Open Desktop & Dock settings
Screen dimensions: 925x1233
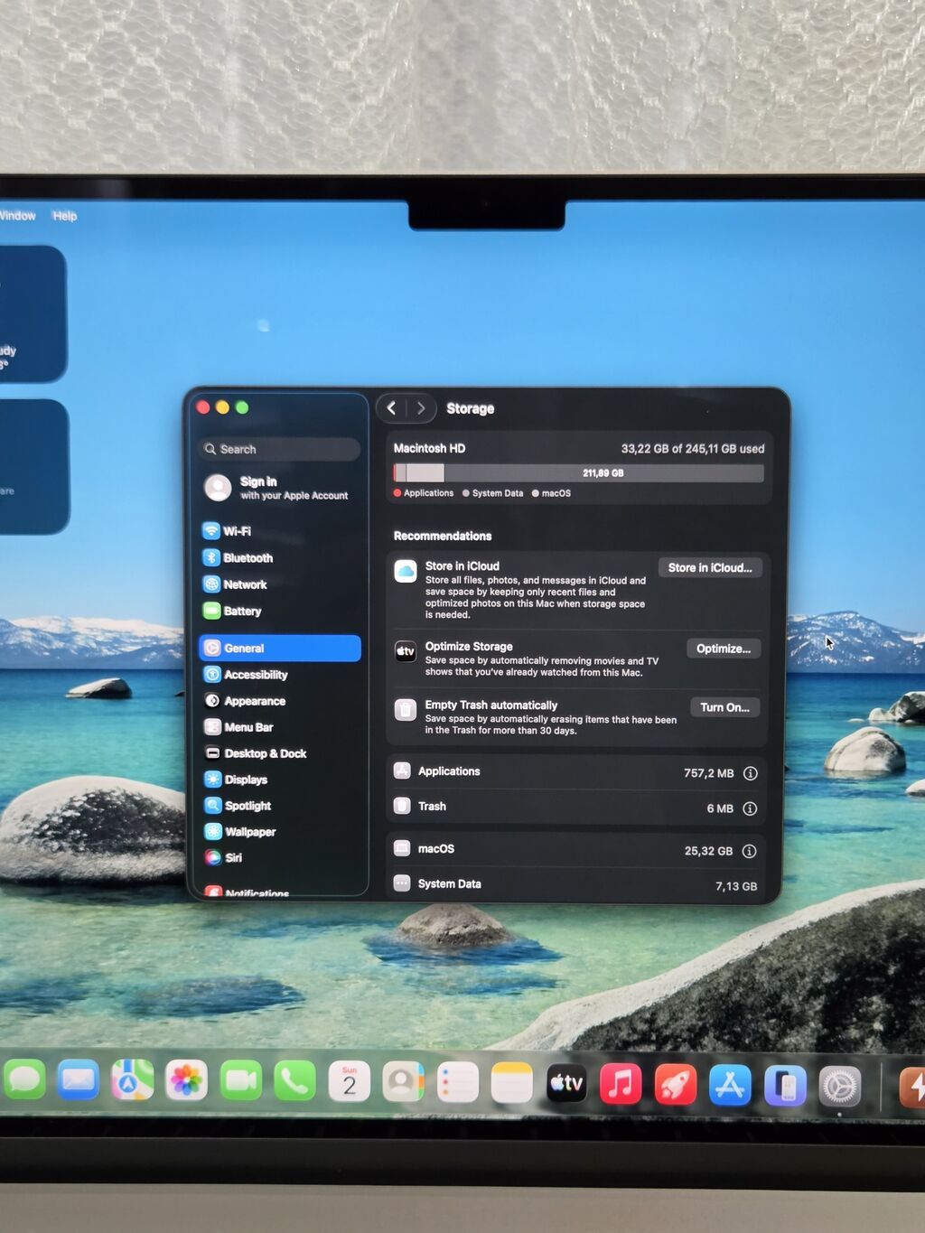click(x=280, y=753)
